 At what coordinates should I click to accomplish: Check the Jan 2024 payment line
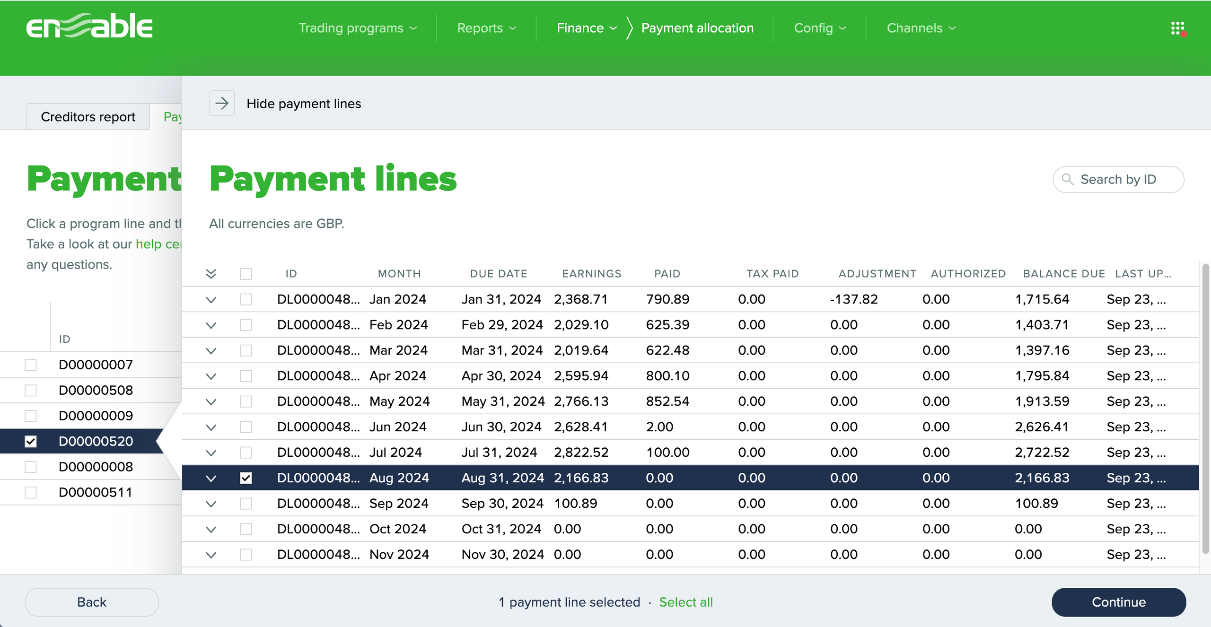[x=246, y=299]
